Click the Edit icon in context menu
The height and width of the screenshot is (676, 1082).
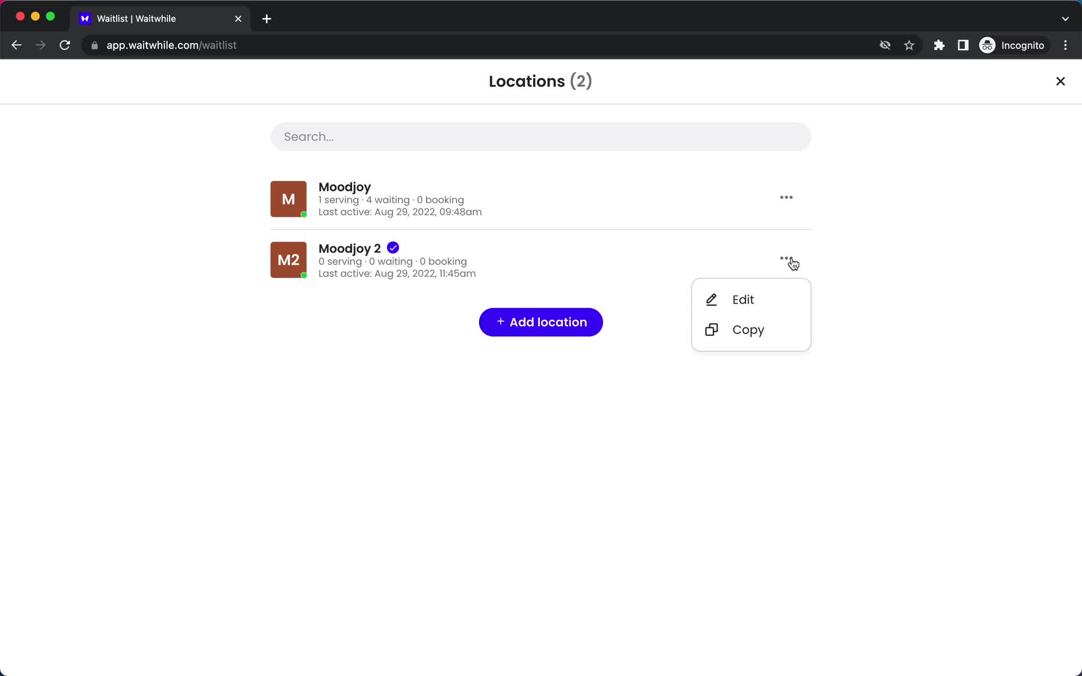click(x=711, y=299)
